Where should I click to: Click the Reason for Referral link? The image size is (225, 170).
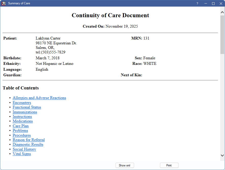click(29, 140)
